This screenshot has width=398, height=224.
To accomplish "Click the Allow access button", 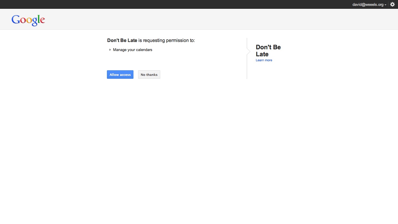I will (120, 75).
